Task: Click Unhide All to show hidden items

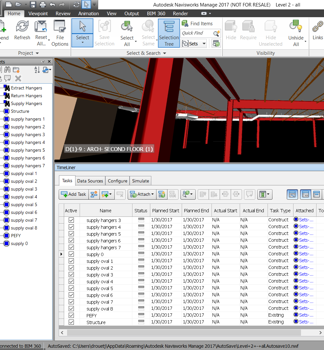Action: pyautogui.click(x=296, y=32)
